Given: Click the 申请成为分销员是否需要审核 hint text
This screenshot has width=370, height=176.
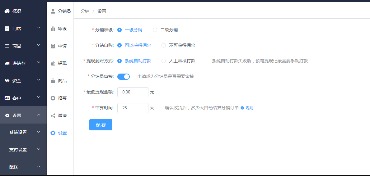Looking at the screenshot, I should 166,76.
